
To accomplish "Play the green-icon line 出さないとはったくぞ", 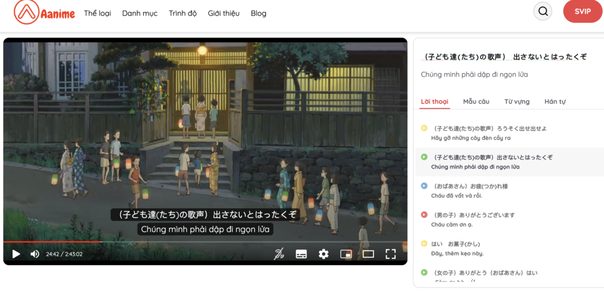I will pos(424,157).
